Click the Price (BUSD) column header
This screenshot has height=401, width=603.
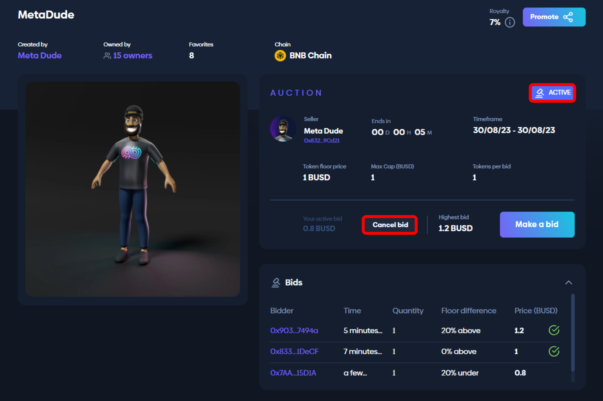point(536,311)
